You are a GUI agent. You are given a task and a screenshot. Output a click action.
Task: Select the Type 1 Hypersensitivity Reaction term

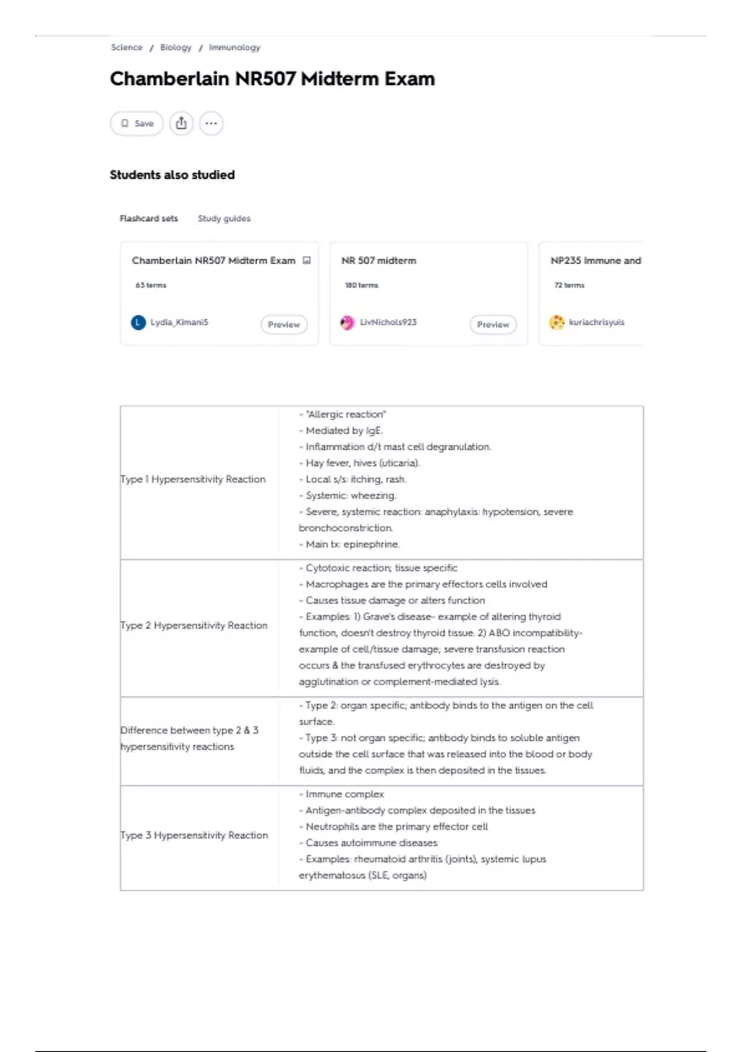coord(193,479)
